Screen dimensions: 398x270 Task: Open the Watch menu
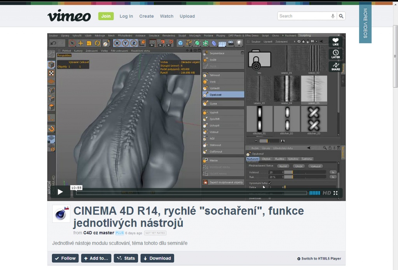166,16
